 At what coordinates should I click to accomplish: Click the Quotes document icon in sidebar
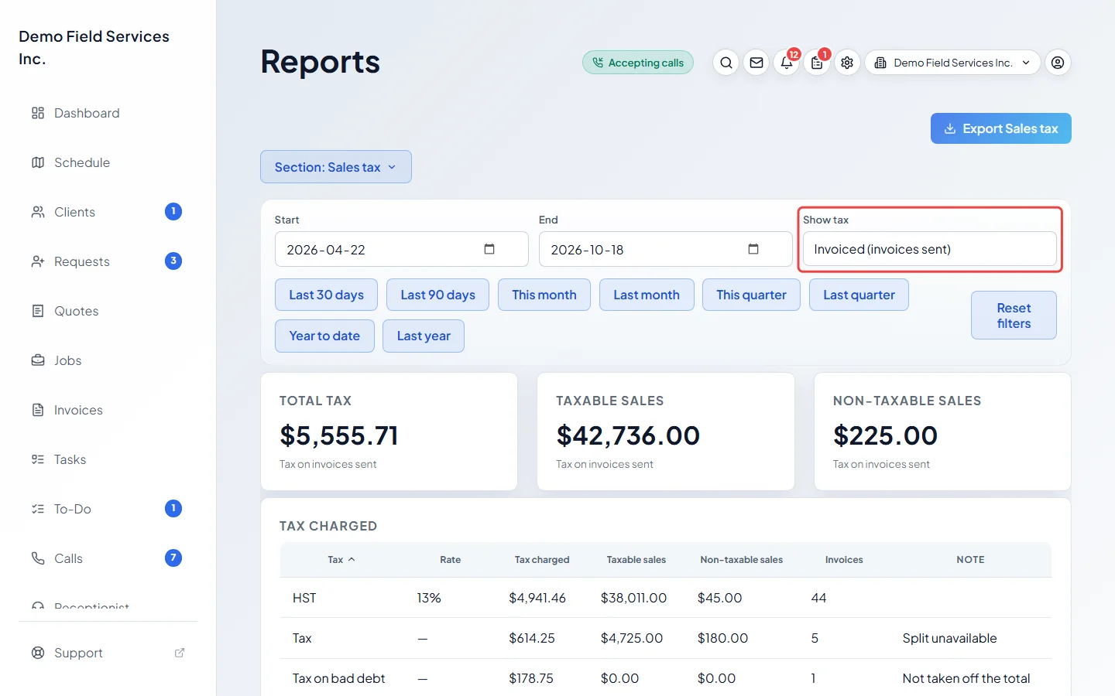tap(38, 311)
